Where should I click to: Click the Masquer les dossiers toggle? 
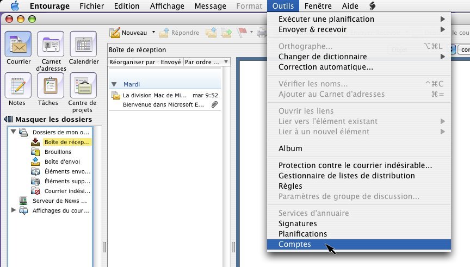pyautogui.click(x=48, y=119)
